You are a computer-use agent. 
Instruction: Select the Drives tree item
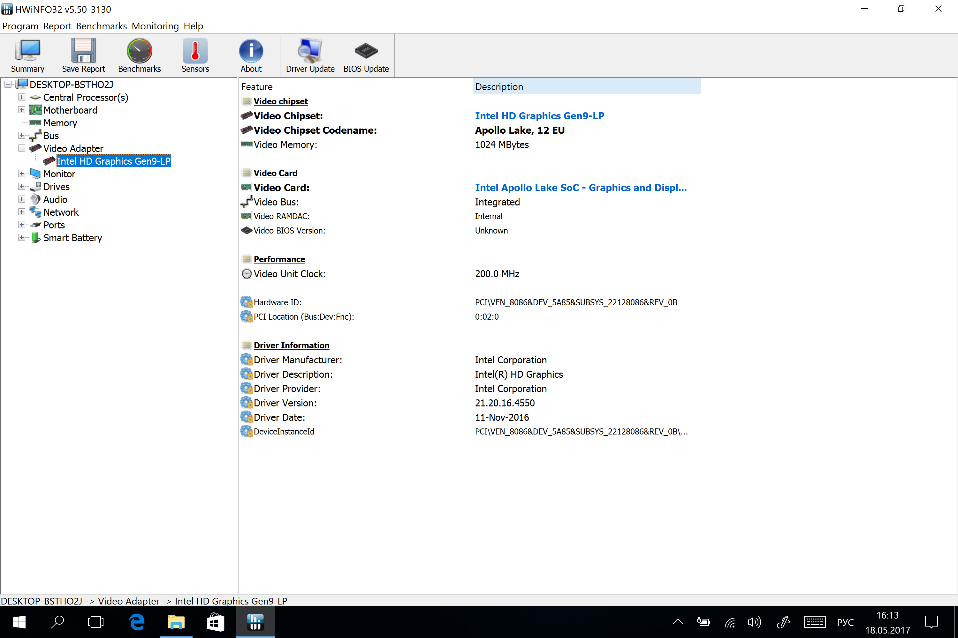click(56, 187)
